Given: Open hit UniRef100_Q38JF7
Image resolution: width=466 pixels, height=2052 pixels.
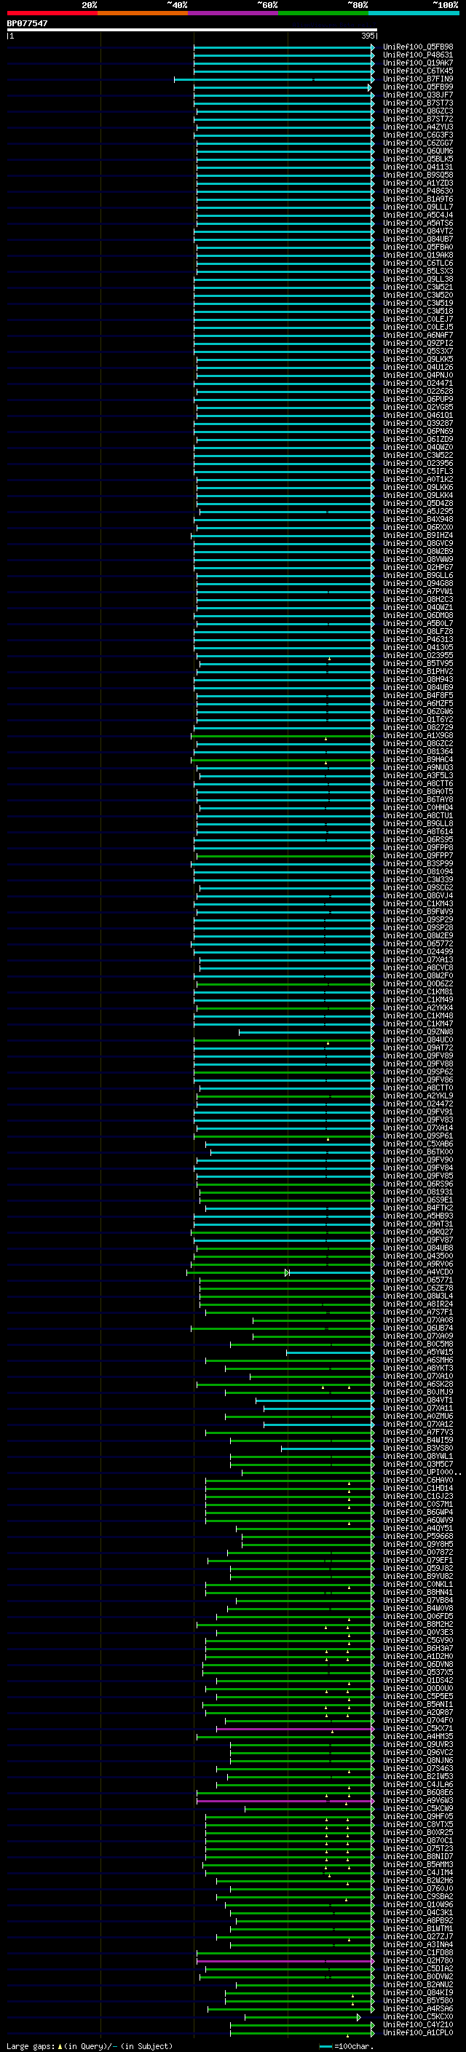Looking at the screenshot, I should 417,95.
